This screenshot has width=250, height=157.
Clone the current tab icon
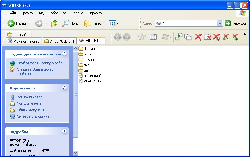[188, 37]
